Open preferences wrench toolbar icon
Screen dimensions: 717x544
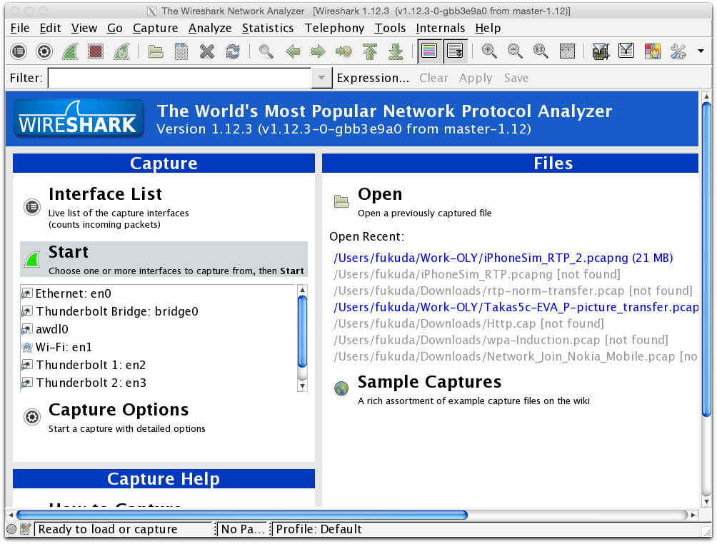pyautogui.click(x=678, y=51)
